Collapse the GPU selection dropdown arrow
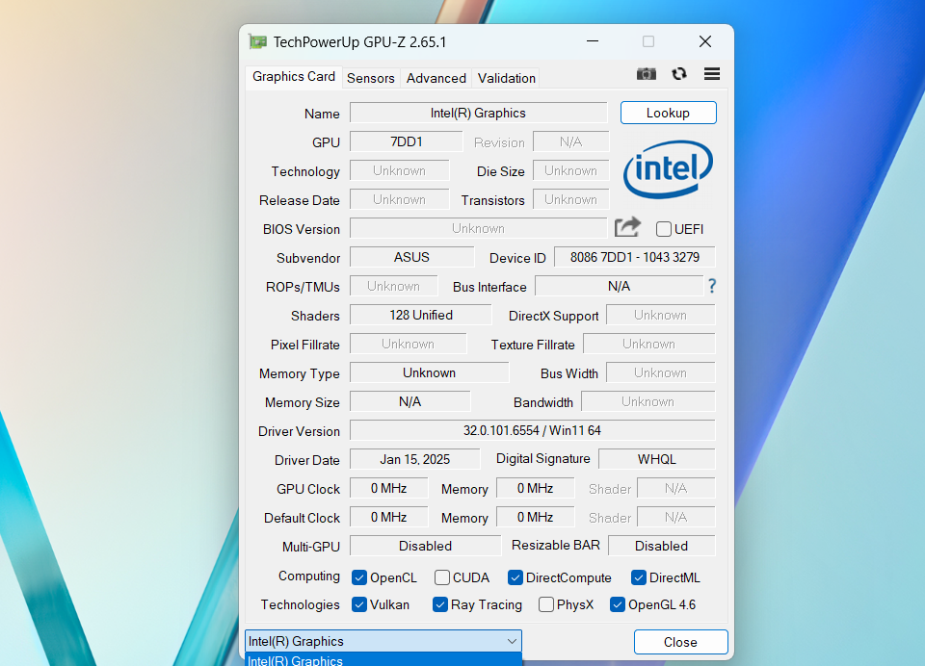Viewport: 925px width, 666px height. [x=512, y=641]
